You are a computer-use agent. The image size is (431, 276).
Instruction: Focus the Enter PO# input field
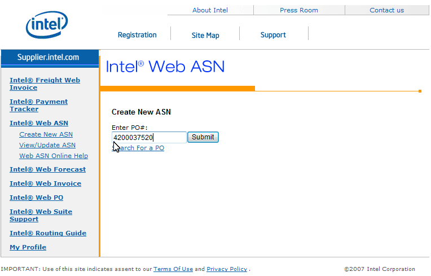149,138
